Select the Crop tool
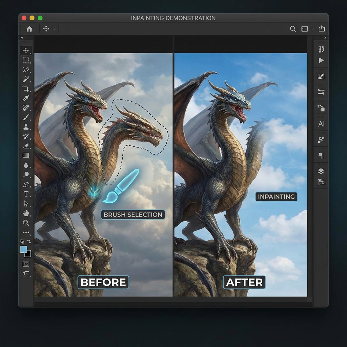Image resolution: width=347 pixels, height=347 pixels. click(26, 89)
